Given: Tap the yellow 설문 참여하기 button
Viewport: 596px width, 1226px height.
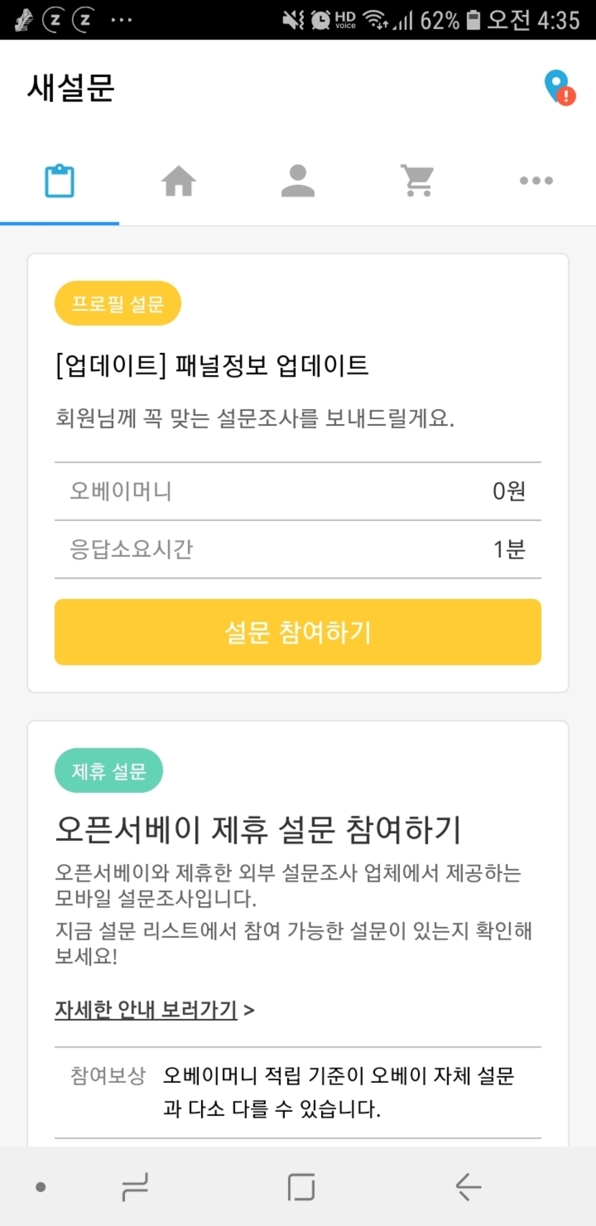Looking at the screenshot, I should click(298, 632).
